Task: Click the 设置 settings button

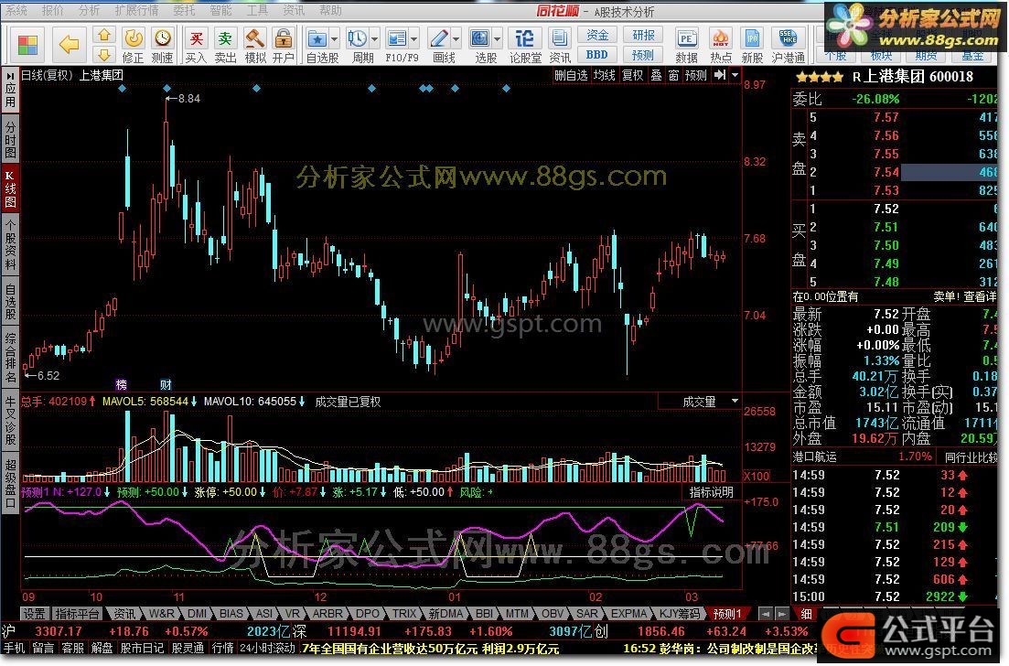Action: tap(34, 613)
